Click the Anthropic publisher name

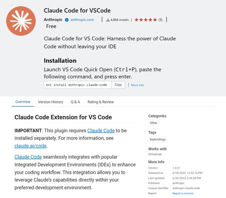pos(53,20)
